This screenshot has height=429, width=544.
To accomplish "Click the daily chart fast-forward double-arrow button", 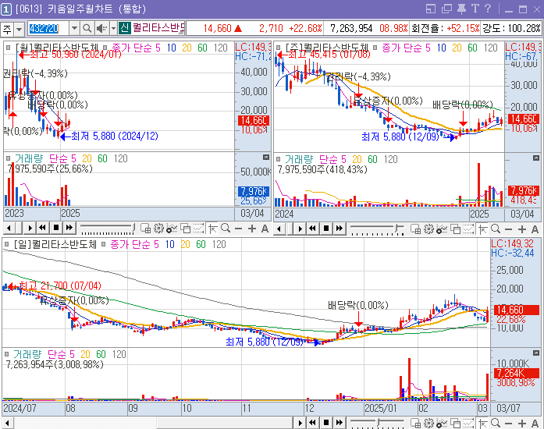I will tap(340, 423).
